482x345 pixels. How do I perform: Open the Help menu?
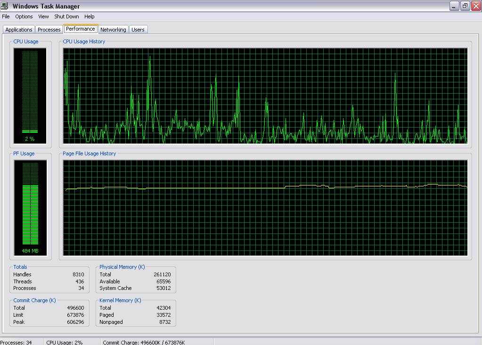pyautogui.click(x=89, y=16)
